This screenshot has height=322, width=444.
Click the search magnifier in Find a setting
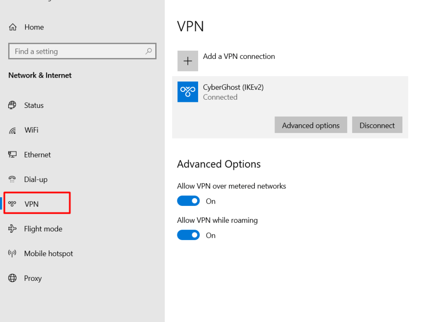point(149,51)
